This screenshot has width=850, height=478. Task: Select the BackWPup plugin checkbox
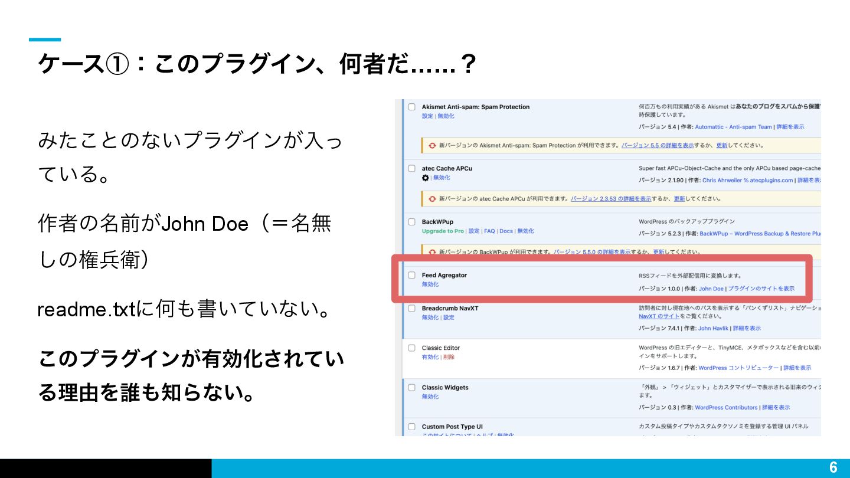point(412,222)
